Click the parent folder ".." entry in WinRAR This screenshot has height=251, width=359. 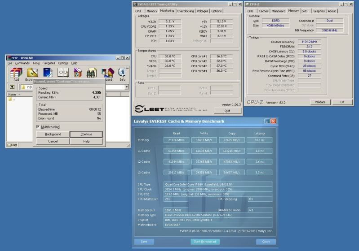[x=11, y=100]
